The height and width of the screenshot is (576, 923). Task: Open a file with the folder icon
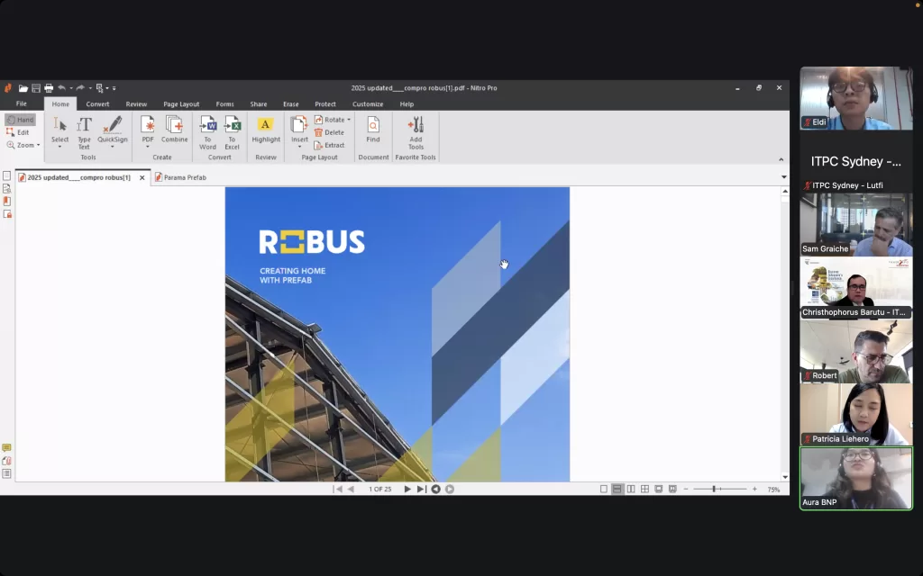(23, 88)
